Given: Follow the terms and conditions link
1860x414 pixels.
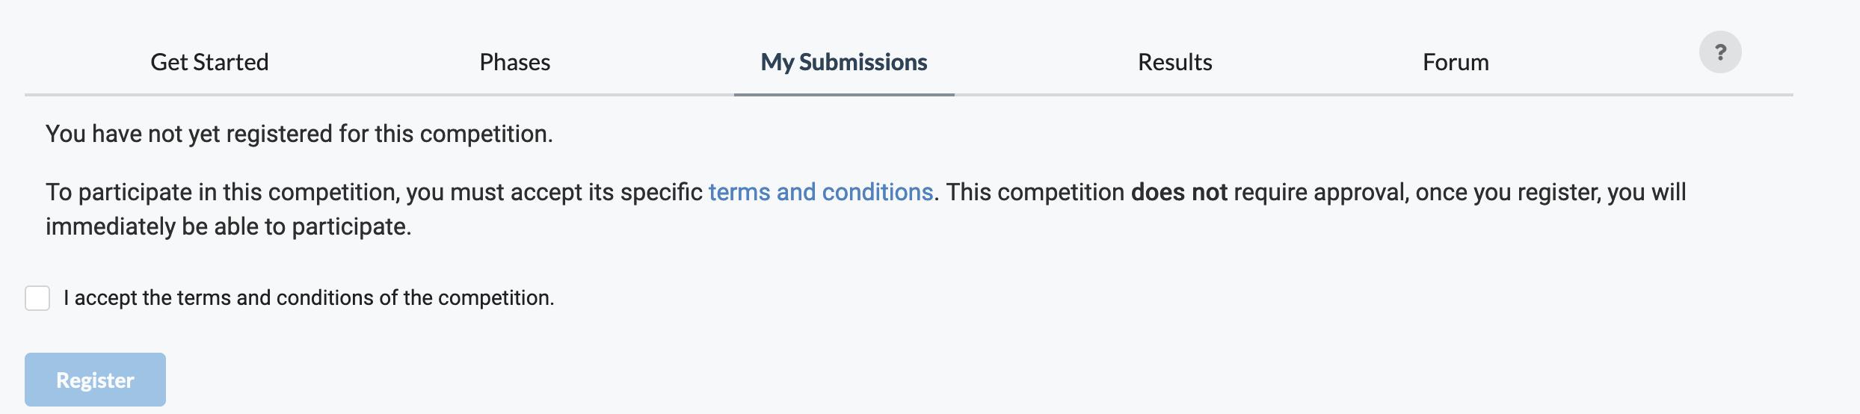Looking at the screenshot, I should click(x=821, y=192).
